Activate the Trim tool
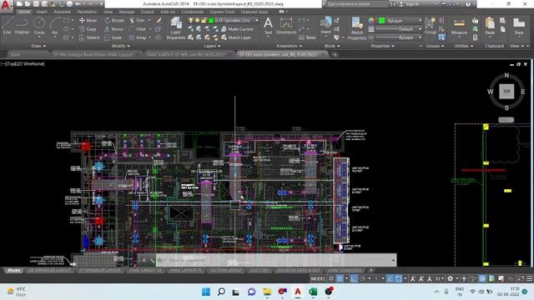 pos(137,20)
